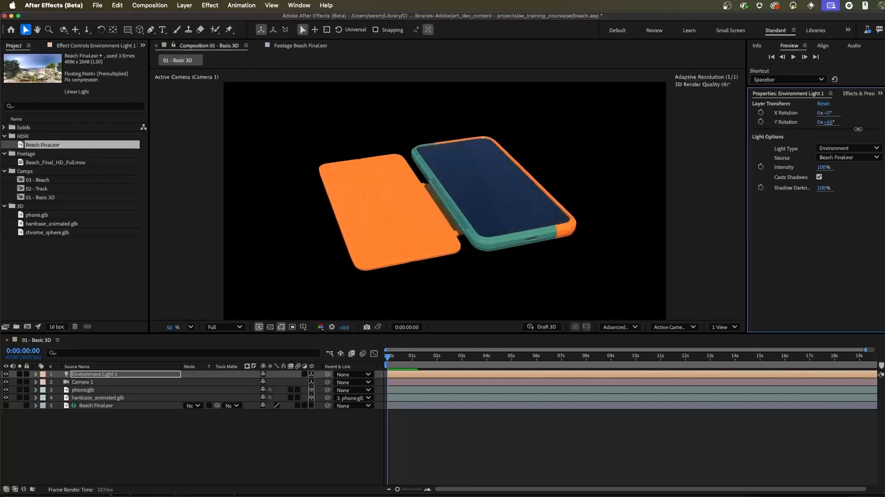
Task: Open the Layer menu
Action: tap(184, 5)
